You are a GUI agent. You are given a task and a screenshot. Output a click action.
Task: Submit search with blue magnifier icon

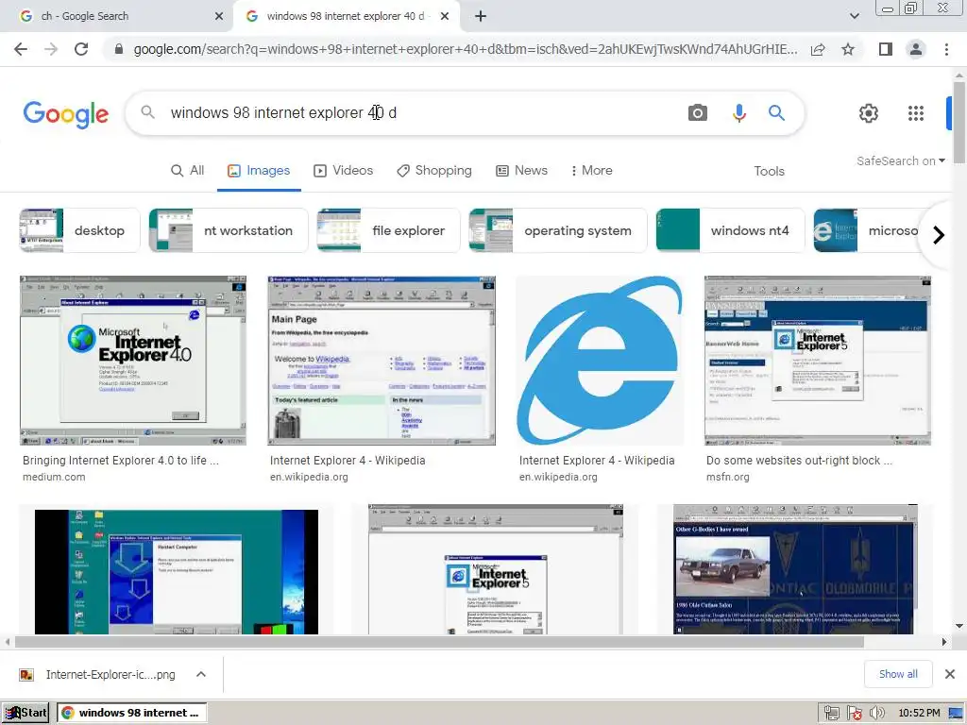point(776,113)
